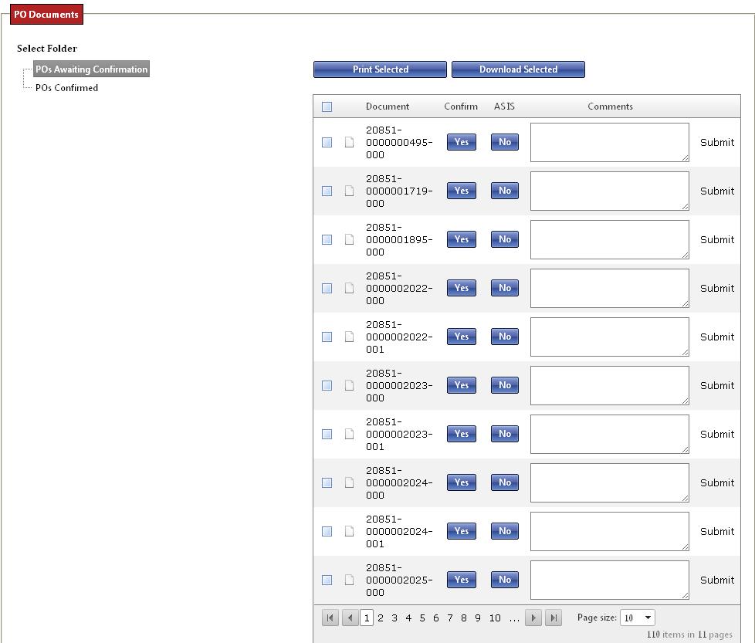Select POs Confirmed folder
The image size is (755, 643).
[66, 87]
